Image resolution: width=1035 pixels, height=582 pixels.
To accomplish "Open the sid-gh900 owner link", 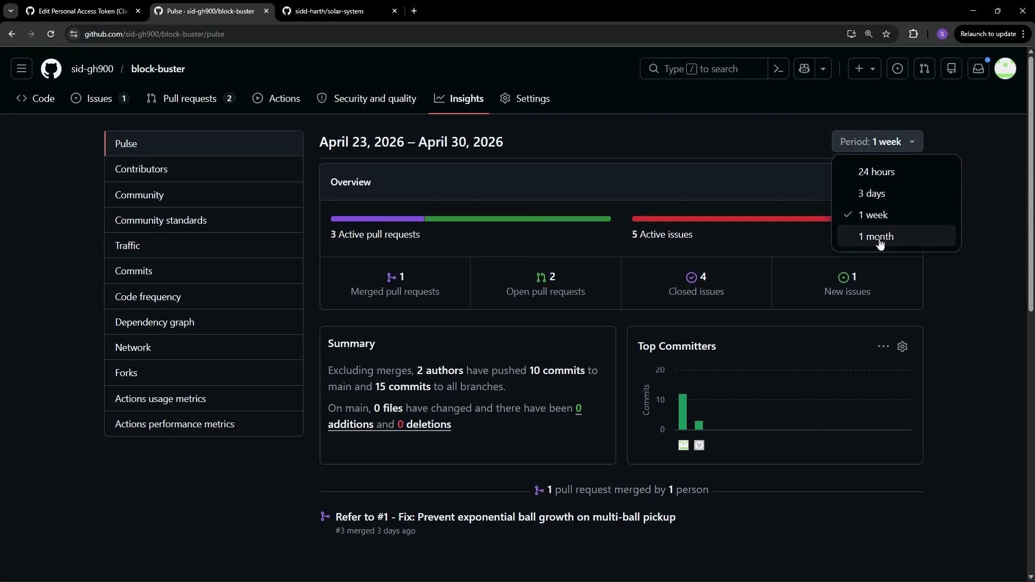I will pyautogui.click(x=92, y=69).
